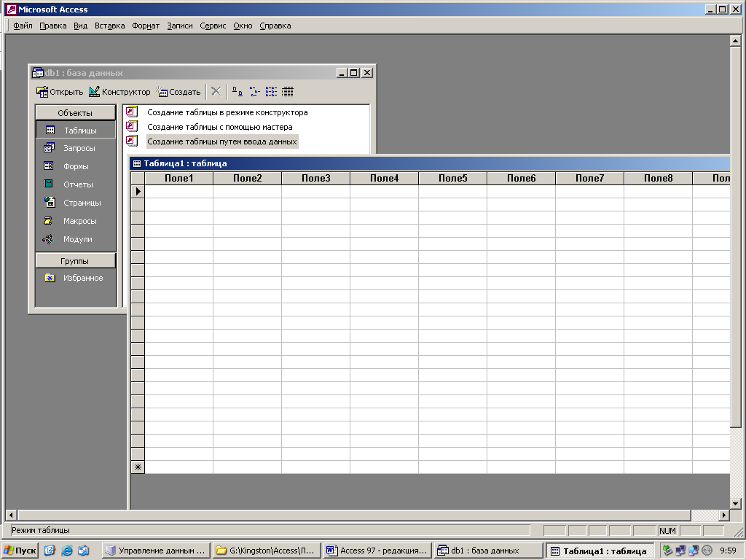Open the Справка menu
746x560 pixels.
pos(275,26)
